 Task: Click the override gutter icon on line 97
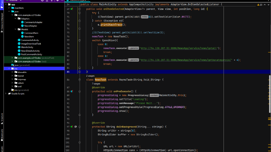71,127
